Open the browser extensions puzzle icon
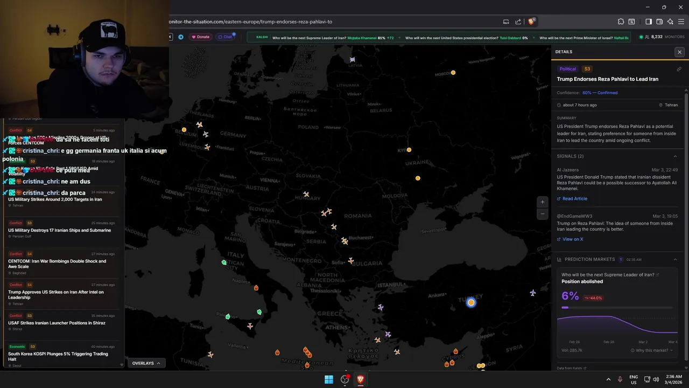Screen dimensions: 689x388 coord(621,22)
